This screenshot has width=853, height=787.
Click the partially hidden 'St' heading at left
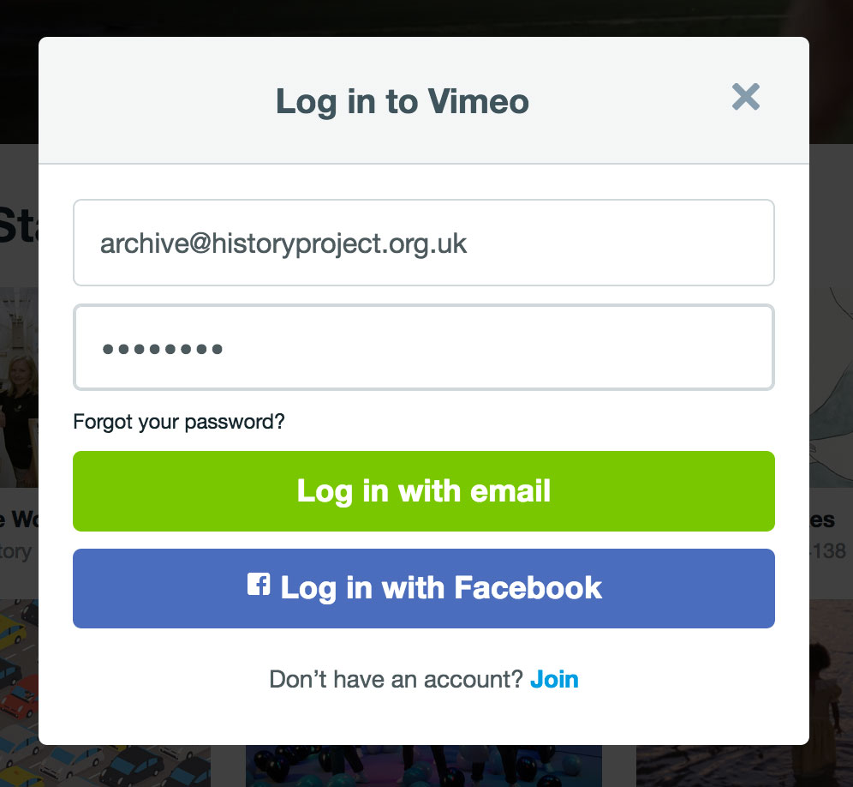click(19, 224)
